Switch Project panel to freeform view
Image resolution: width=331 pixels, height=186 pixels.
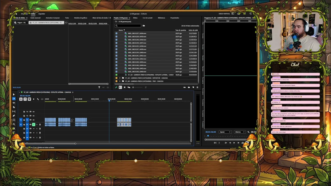(129, 87)
